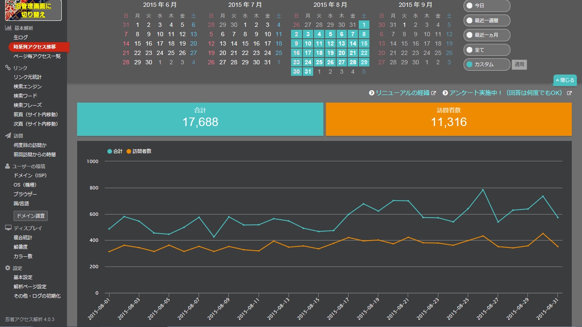Image resolution: width=582 pixels, height=327 pixels.
Task: Open the アンケート実施中 survey link
Action: pyautogui.click(x=503, y=93)
